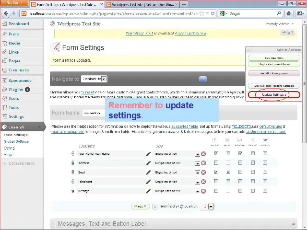Image resolution: width=307 pixels, height=230 pixels.
Task: Open the Posts menu
Action: coord(14,34)
